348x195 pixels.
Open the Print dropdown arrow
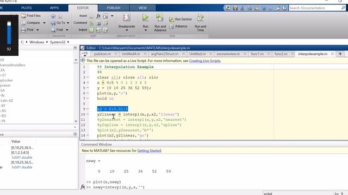pos(38,30)
